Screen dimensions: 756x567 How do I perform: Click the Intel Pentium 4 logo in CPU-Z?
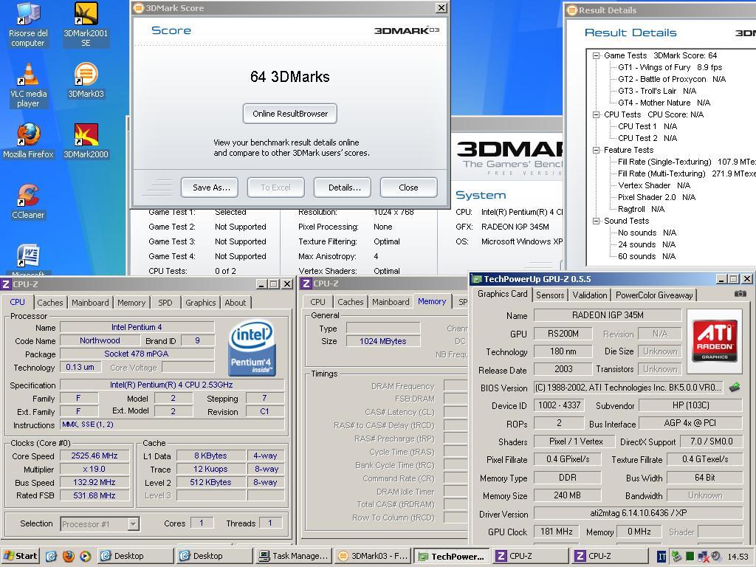coord(251,348)
